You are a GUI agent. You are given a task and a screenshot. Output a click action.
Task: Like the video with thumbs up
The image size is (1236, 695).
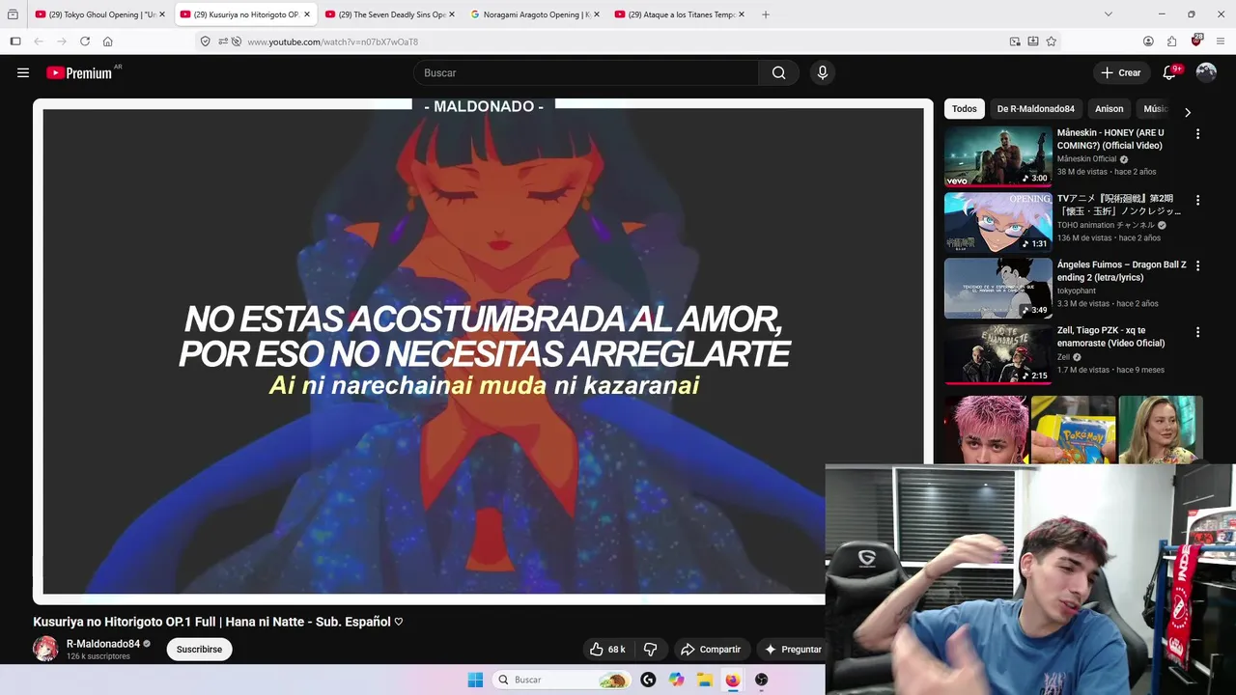point(607,650)
